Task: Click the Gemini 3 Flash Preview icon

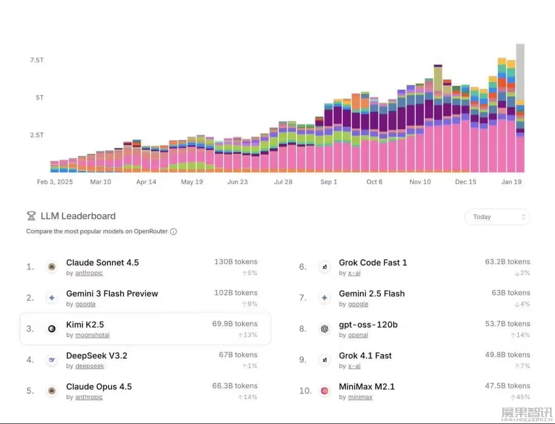Action: (x=51, y=298)
